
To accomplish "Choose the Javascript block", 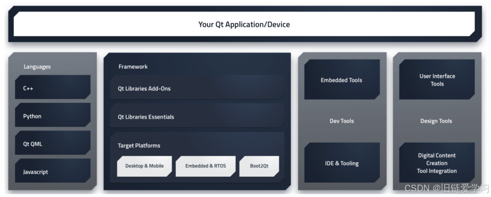I will coord(53,171).
